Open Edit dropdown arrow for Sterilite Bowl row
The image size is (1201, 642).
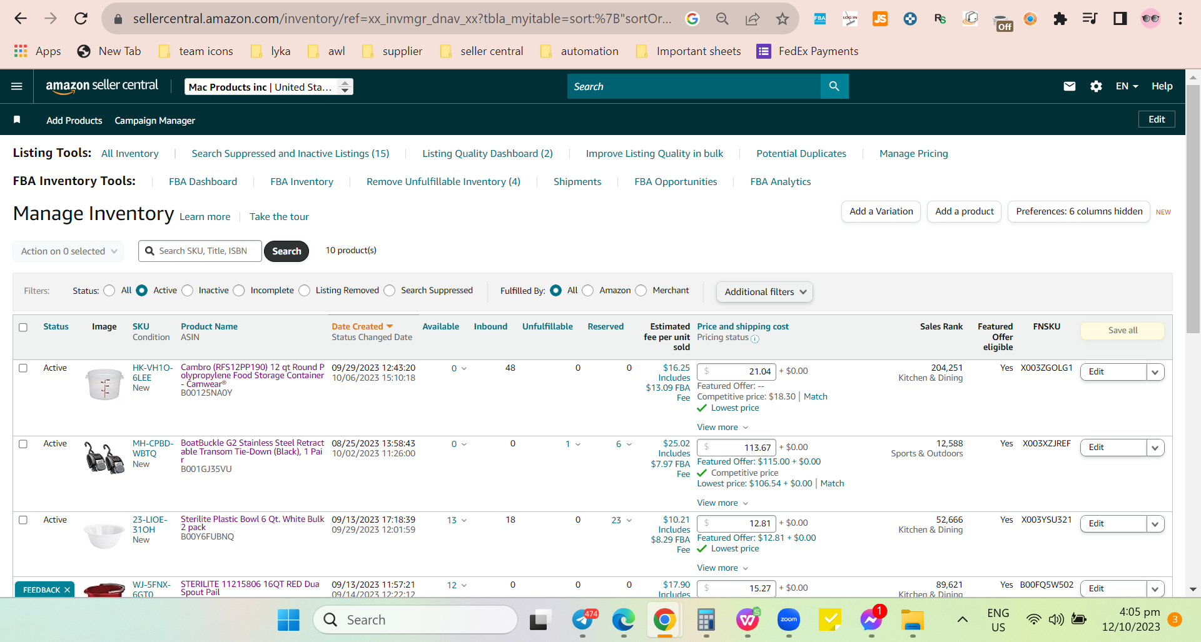(x=1155, y=524)
